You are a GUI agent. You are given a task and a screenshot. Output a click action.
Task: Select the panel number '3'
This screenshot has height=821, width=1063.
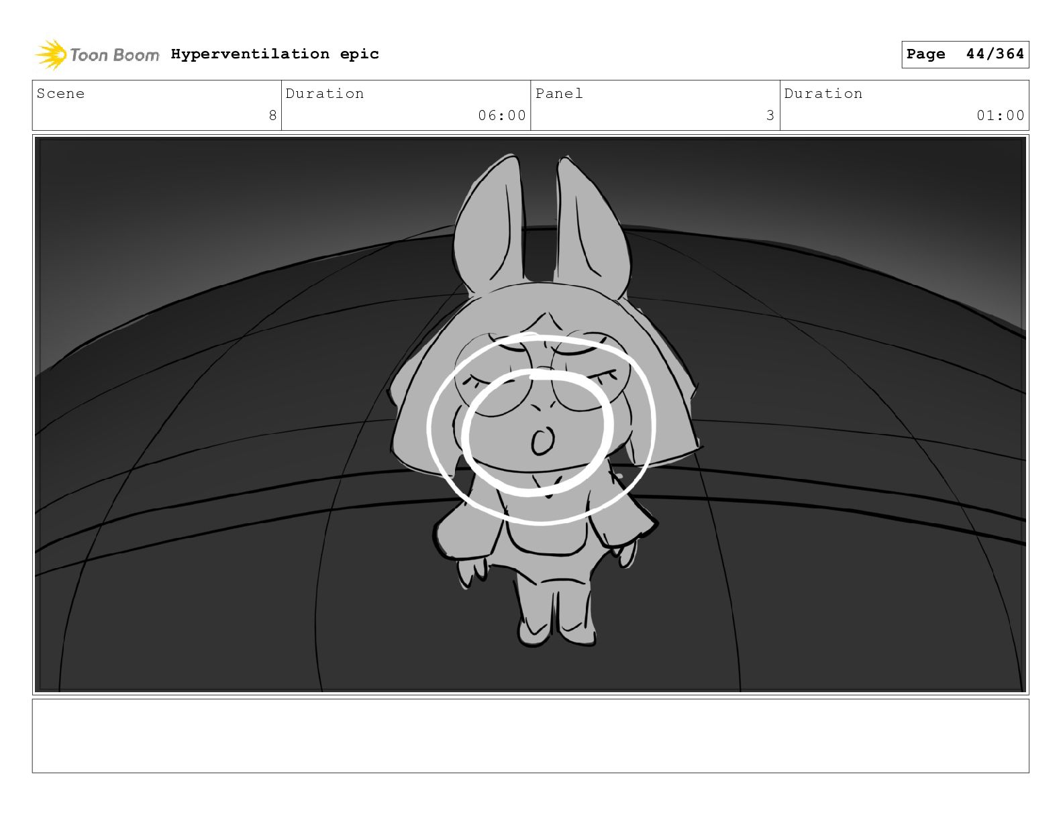click(770, 115)
